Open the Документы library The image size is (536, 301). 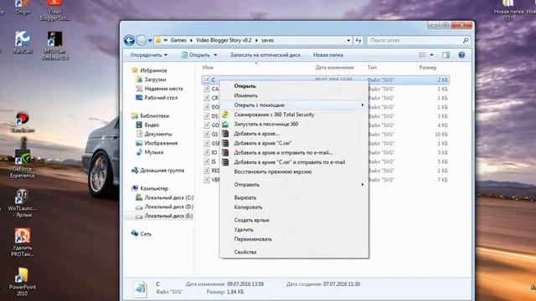click(x=154, y=134)
